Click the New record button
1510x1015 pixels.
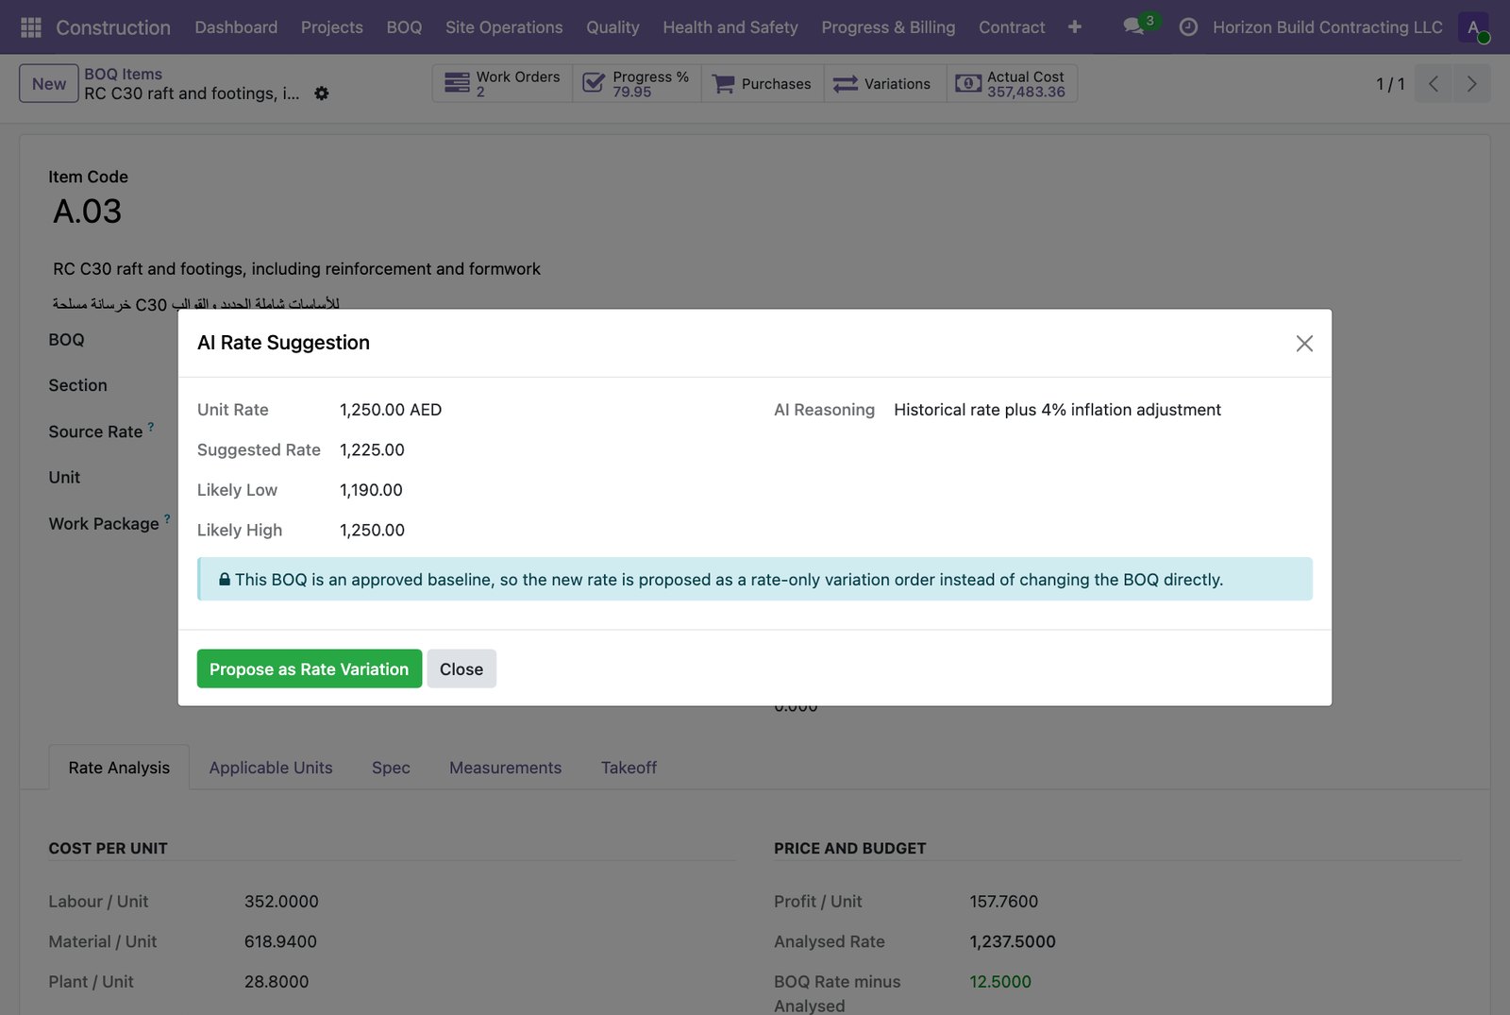tap(49, 84)
